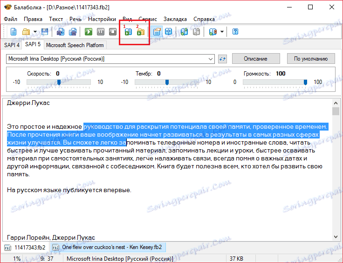Image resolution: width=343 pixels, height=263 pixels.
Task: Click the 37 KB status bar entry
Action: 236,259
